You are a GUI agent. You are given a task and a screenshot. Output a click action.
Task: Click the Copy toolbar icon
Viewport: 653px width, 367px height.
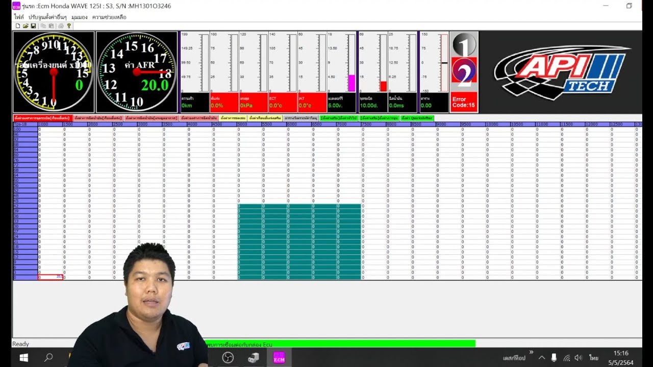pos(43,25)
